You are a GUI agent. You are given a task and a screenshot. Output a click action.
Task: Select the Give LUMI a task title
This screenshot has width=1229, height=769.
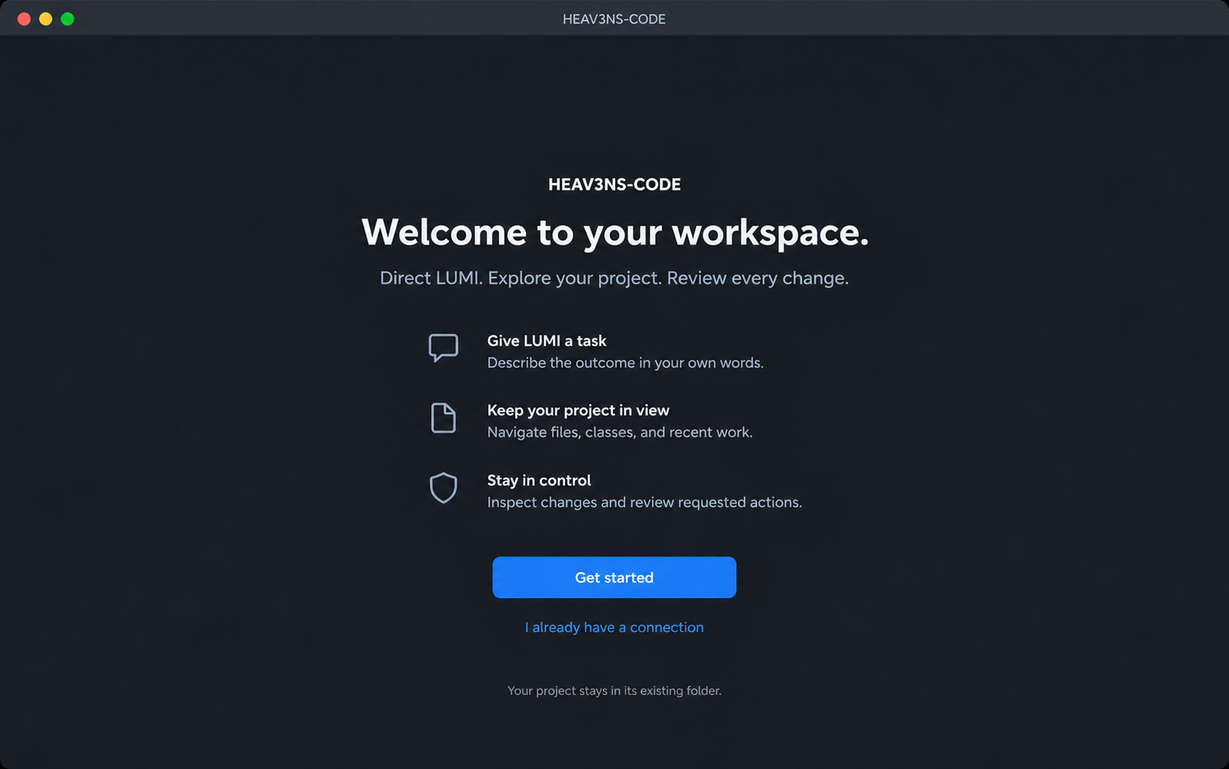click(x=546, y=340)
